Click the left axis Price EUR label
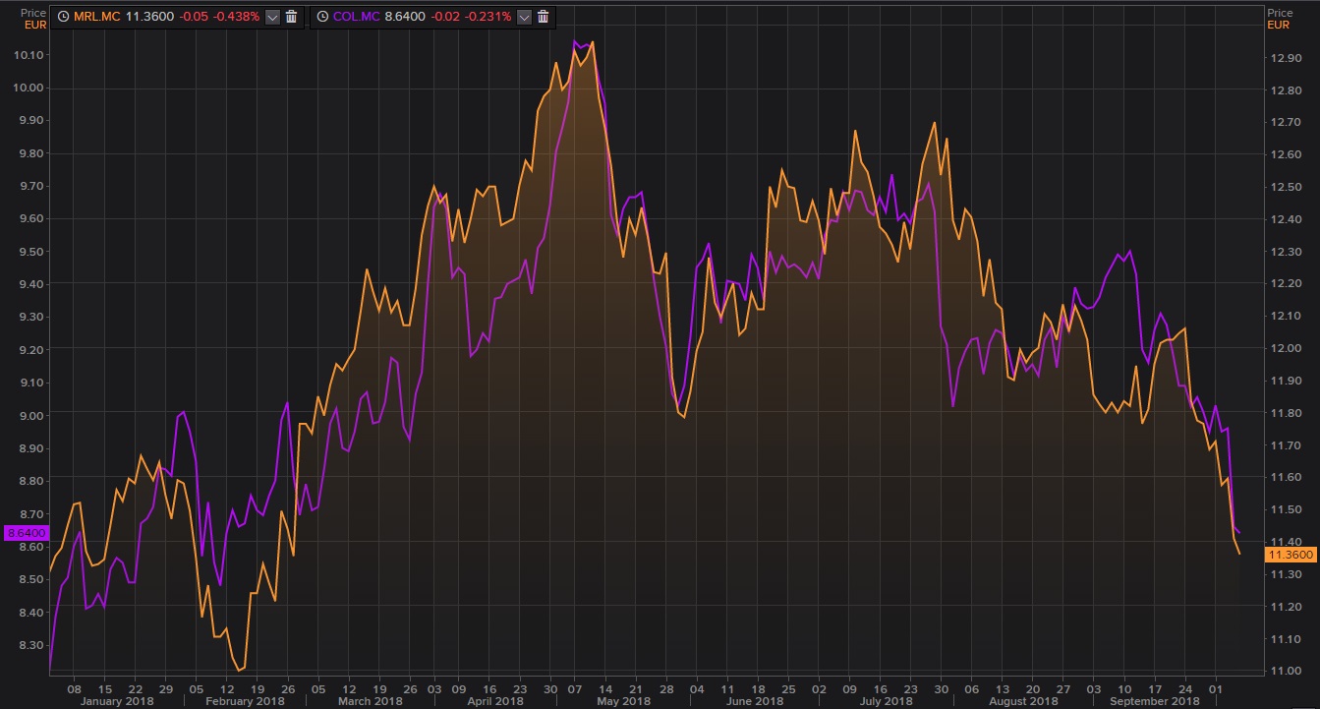This screenshot has width=1320, height=709. pyautogui.click(x=33, y=19)
